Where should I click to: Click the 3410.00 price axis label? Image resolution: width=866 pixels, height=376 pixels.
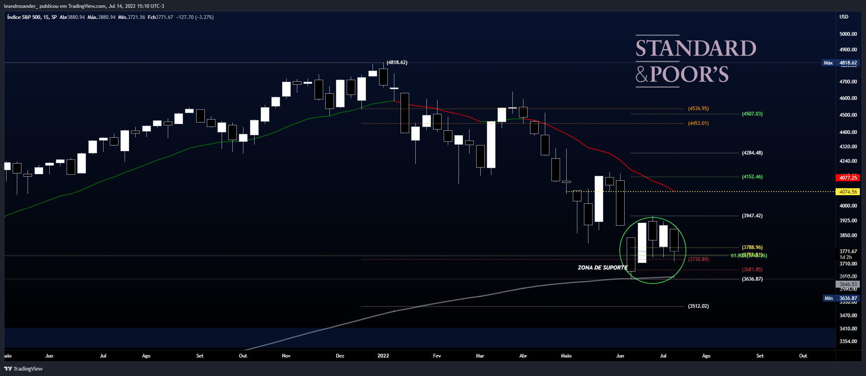point(848,329)
